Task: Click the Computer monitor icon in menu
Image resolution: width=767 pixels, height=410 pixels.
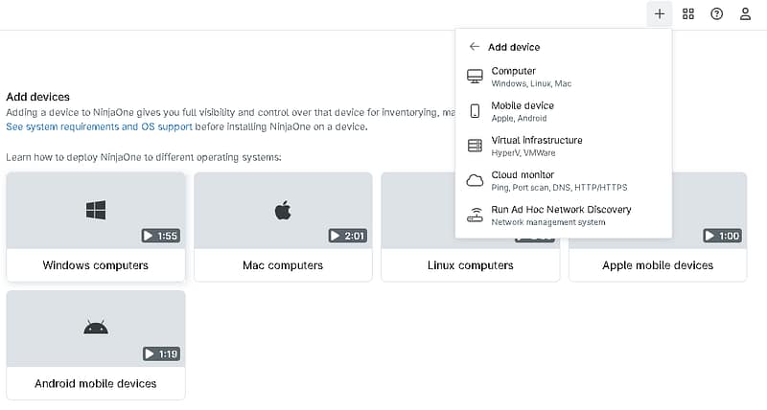Action: (x=475, y=77)
